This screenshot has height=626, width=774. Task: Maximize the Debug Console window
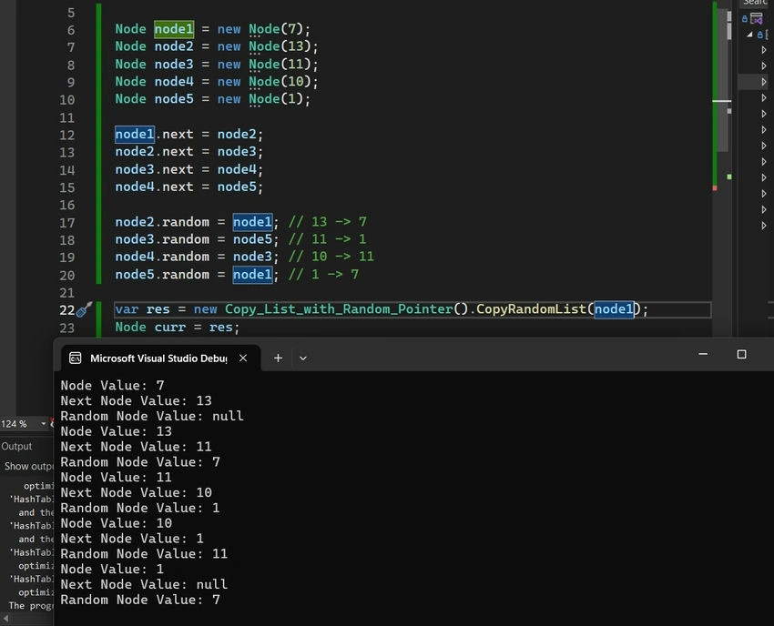(741, 354)
